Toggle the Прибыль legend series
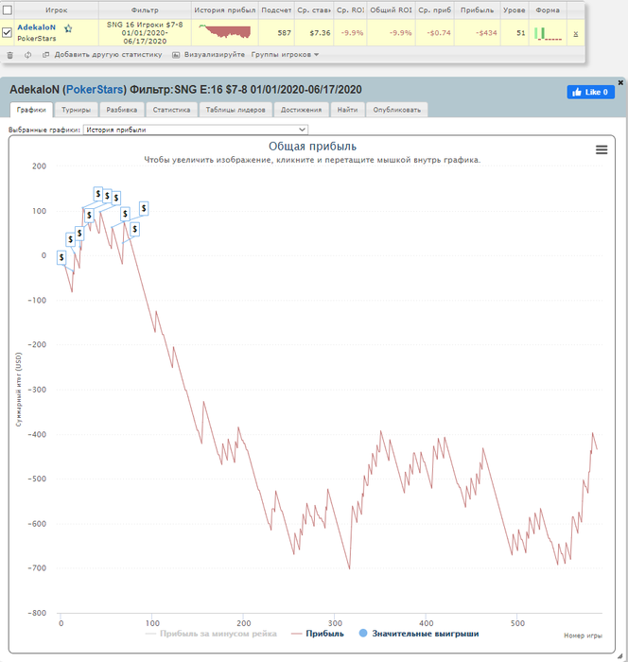This screenshot has height=662, width=628. click(x=318, y=634)
